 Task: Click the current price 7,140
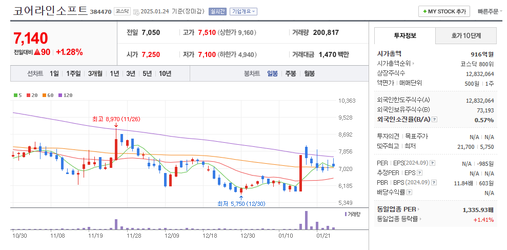[31, 38]
